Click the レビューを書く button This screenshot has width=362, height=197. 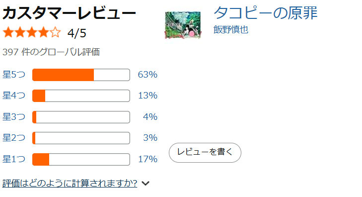click(x=205, y=153)
